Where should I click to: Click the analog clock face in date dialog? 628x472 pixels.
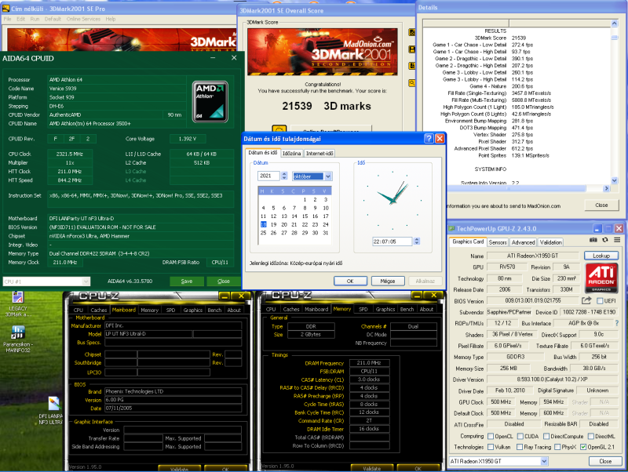click(392, 200)
